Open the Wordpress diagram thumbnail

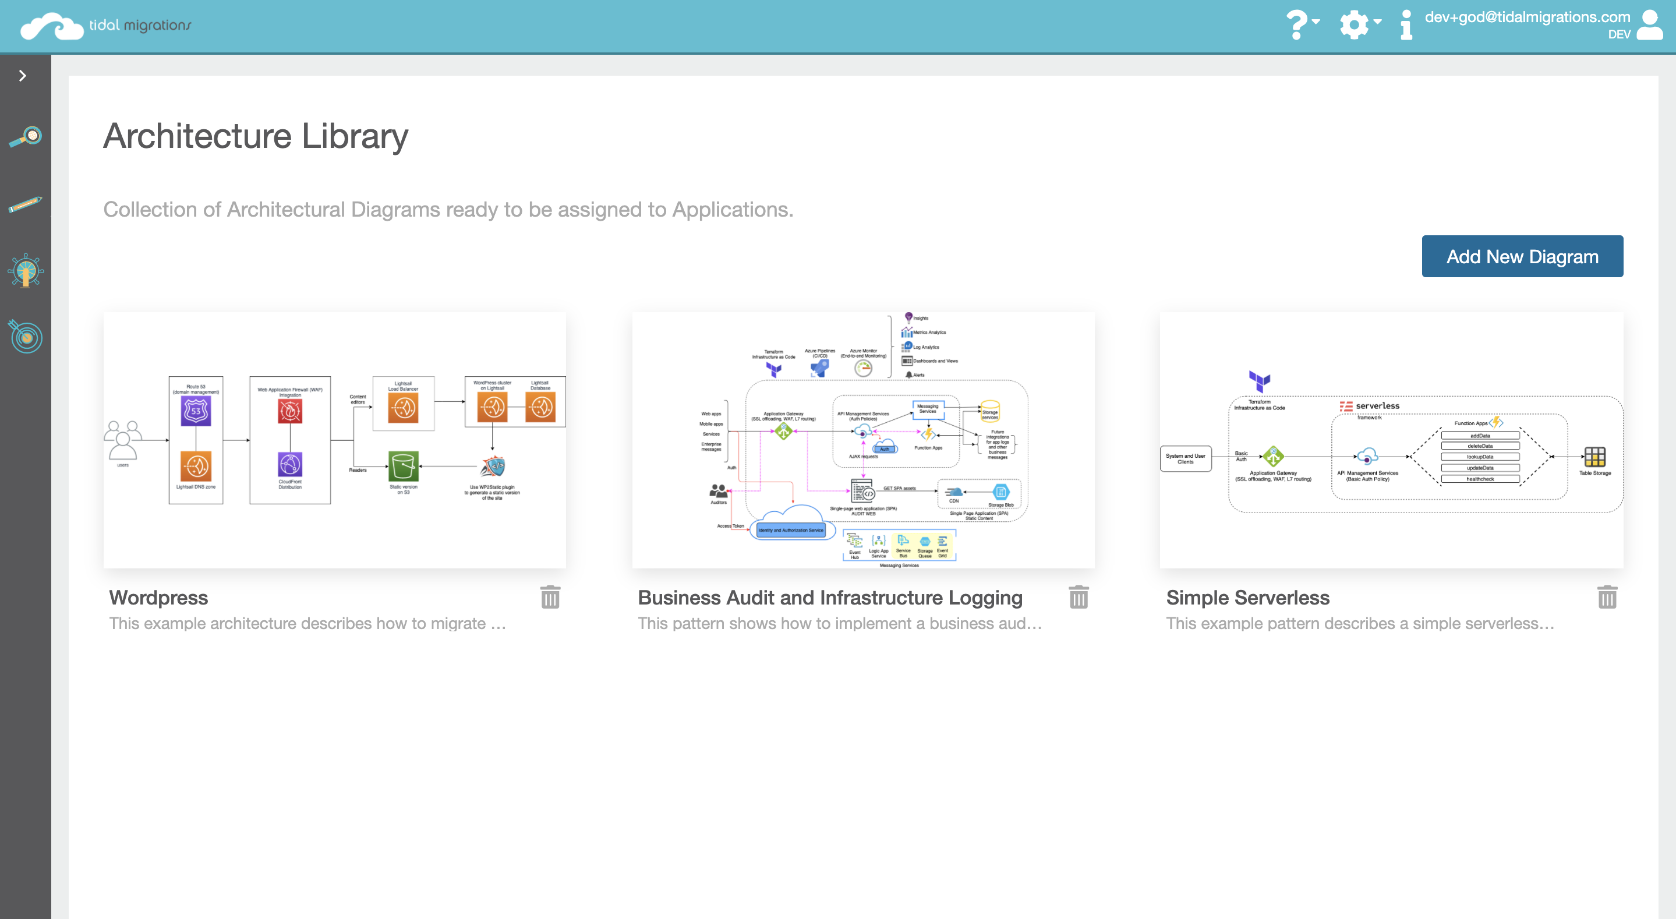(x=334, y=440)
